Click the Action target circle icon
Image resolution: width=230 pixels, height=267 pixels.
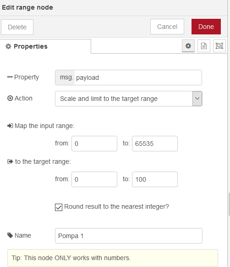(10, 98)
